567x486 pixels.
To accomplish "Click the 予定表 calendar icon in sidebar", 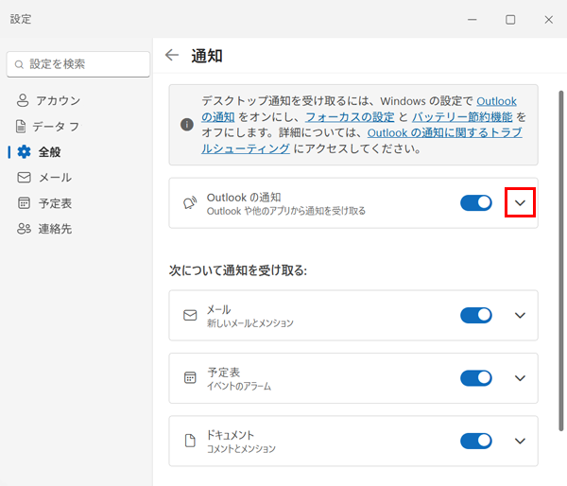I will click(x=24, y=203).
